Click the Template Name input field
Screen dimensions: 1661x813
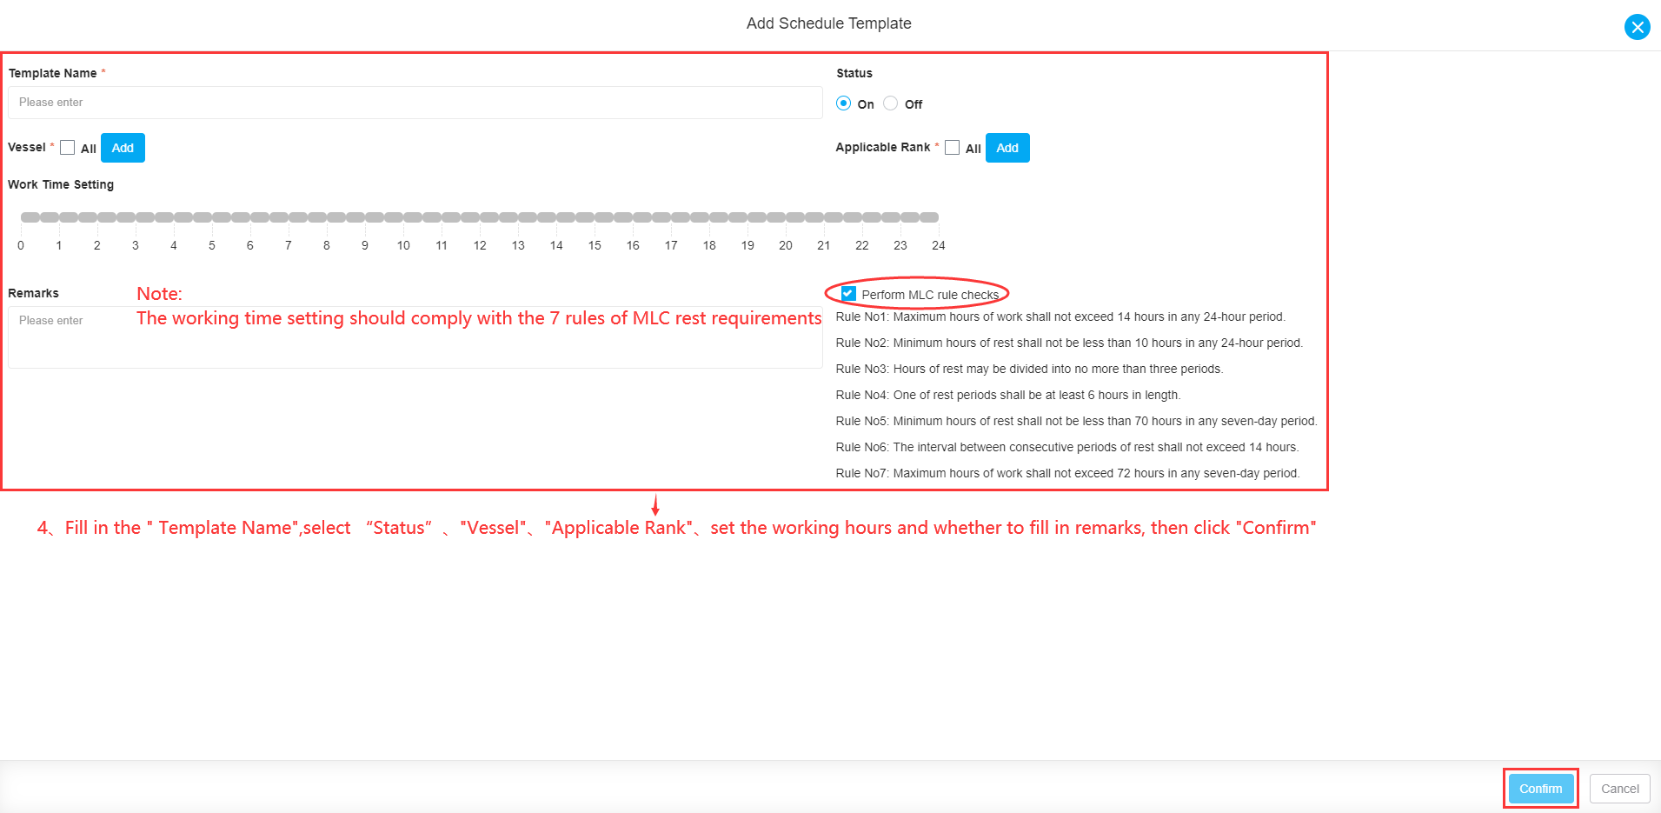click(x=415, y=103)
